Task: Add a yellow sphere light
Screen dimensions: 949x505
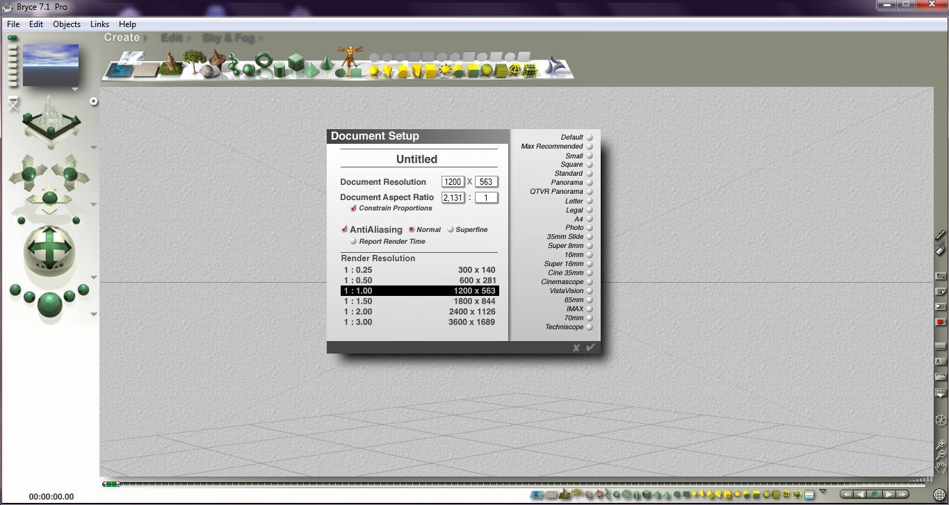Action: coord(375,70)
